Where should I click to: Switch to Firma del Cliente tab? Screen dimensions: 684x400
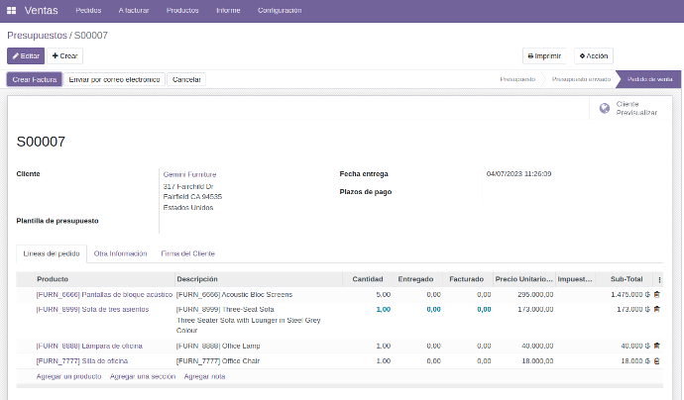pos(187,254)
